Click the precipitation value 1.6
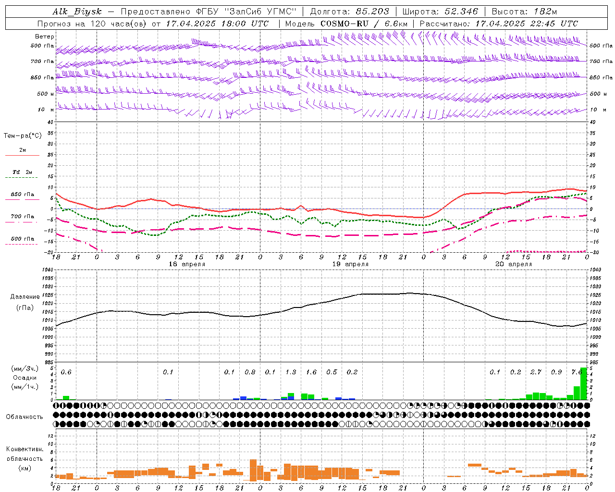Viewport: 615px width, 492px height. (x=311, y=372)
